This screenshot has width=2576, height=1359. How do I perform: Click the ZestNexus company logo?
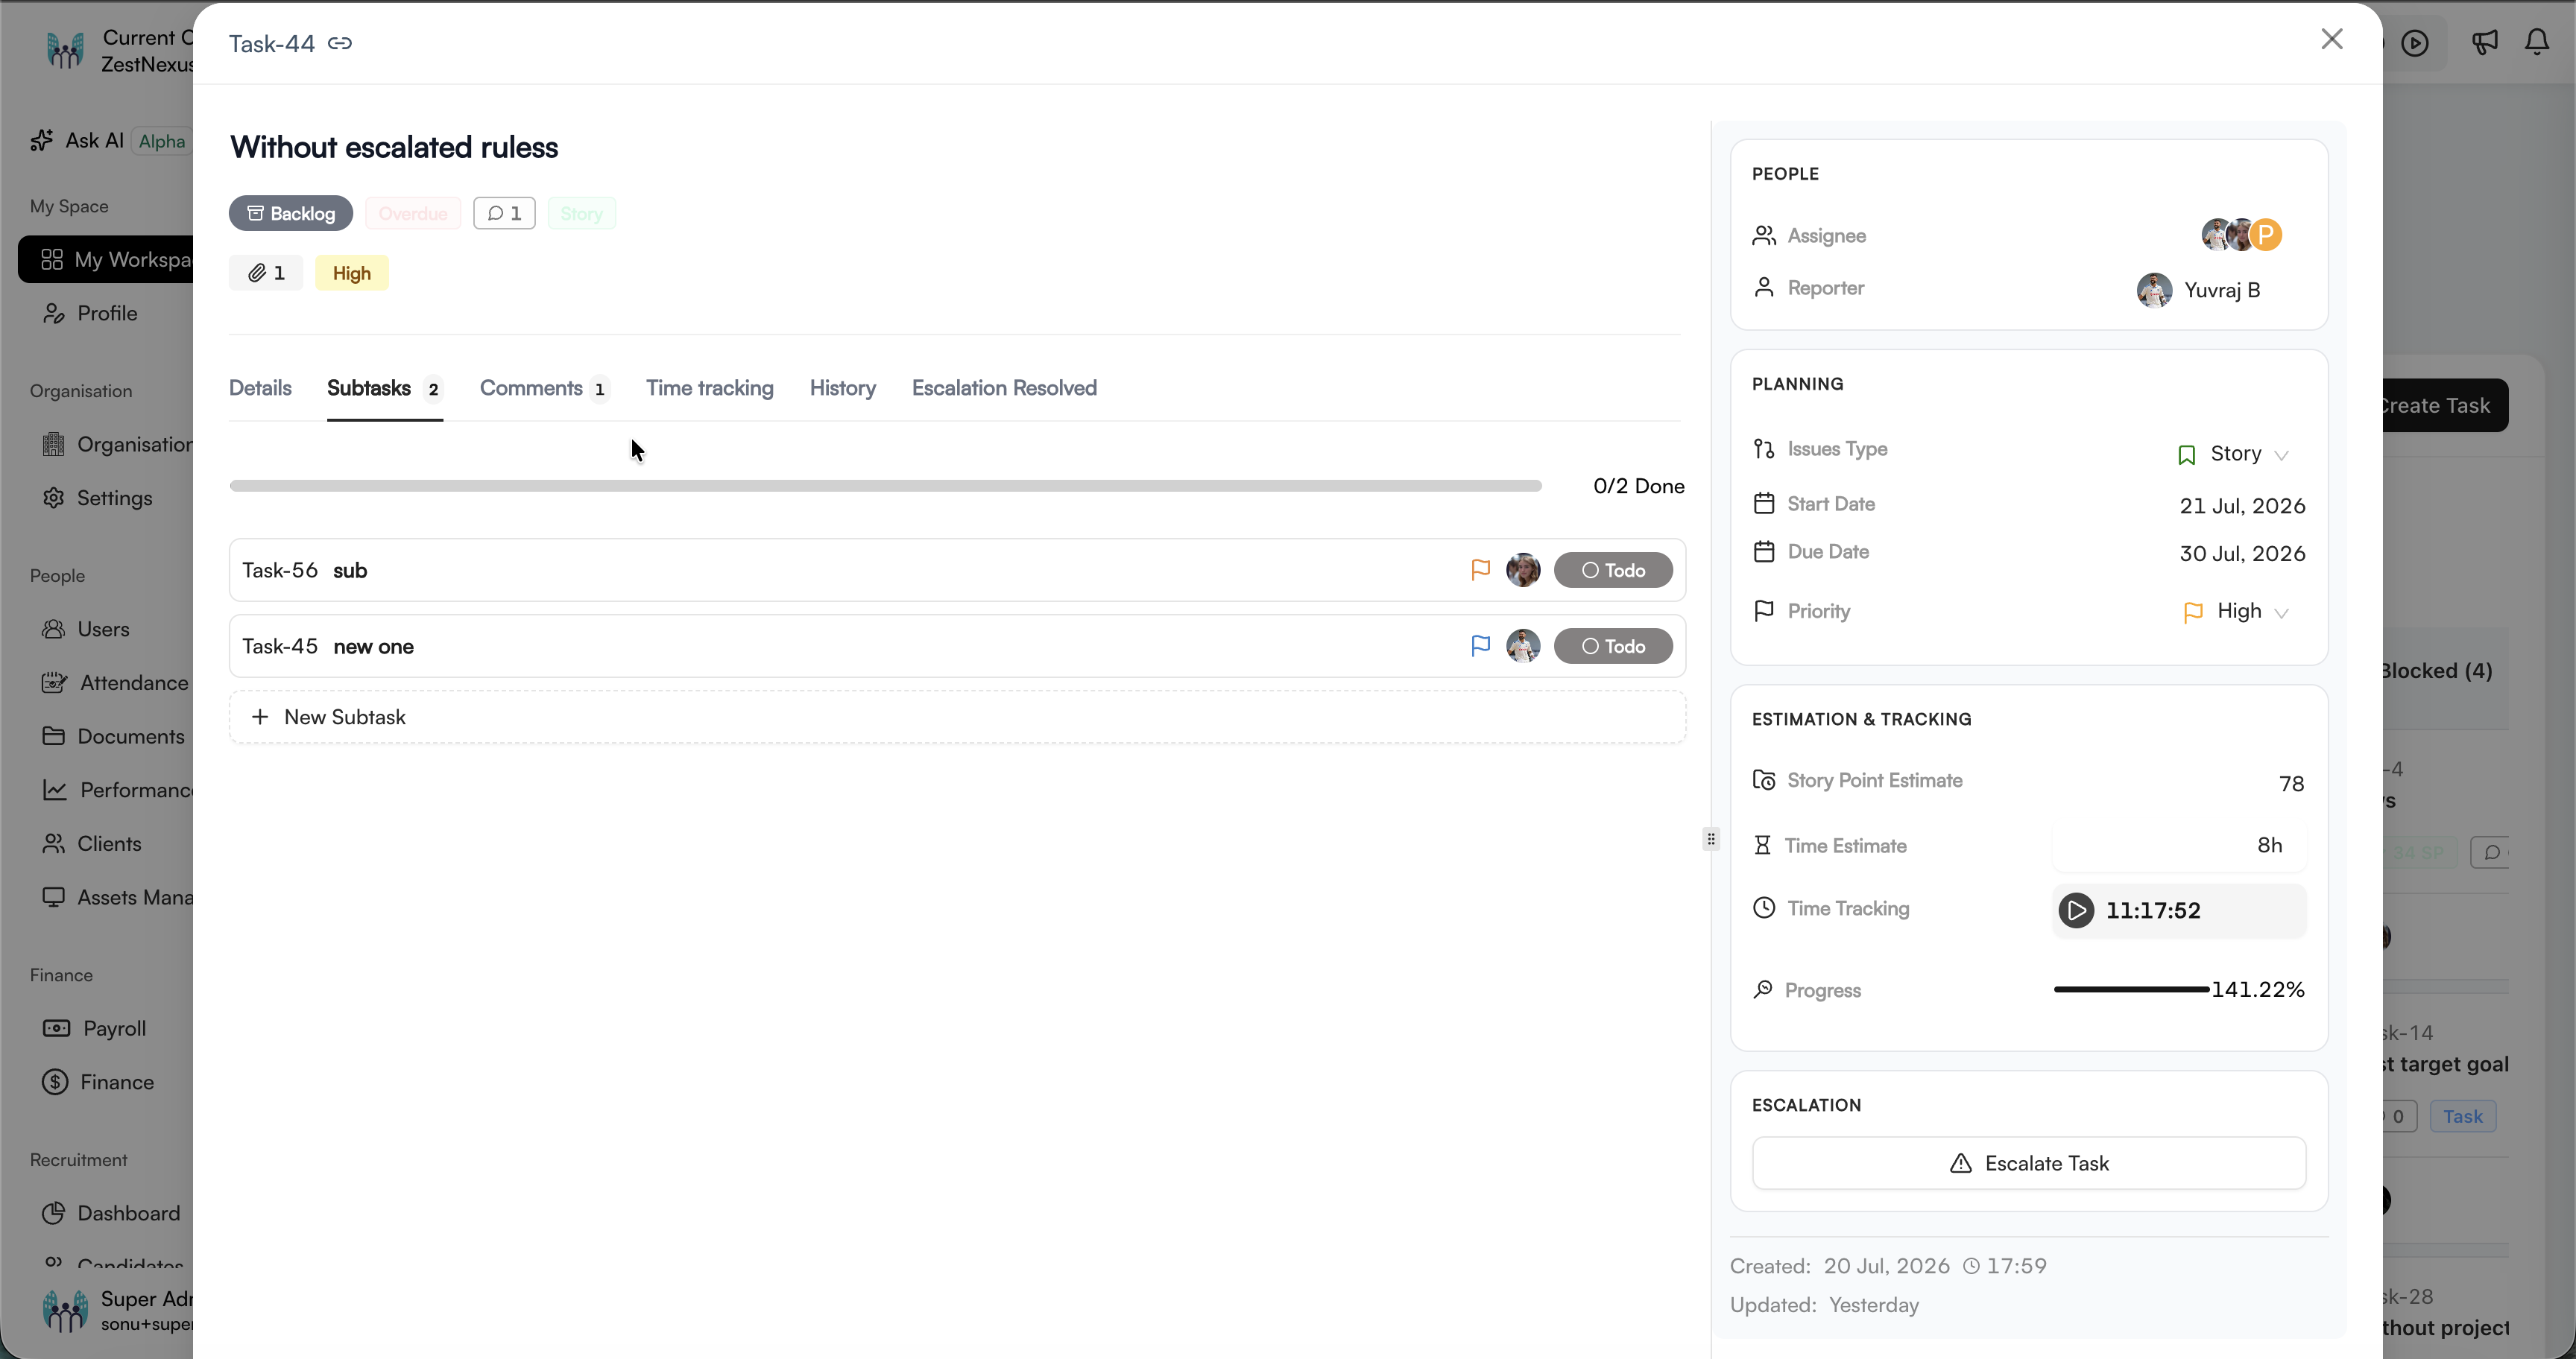[x=65, y=50]
